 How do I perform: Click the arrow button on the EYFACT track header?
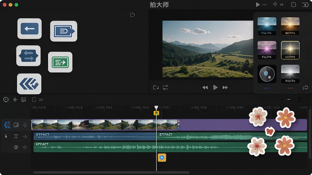tap(25, 136)
